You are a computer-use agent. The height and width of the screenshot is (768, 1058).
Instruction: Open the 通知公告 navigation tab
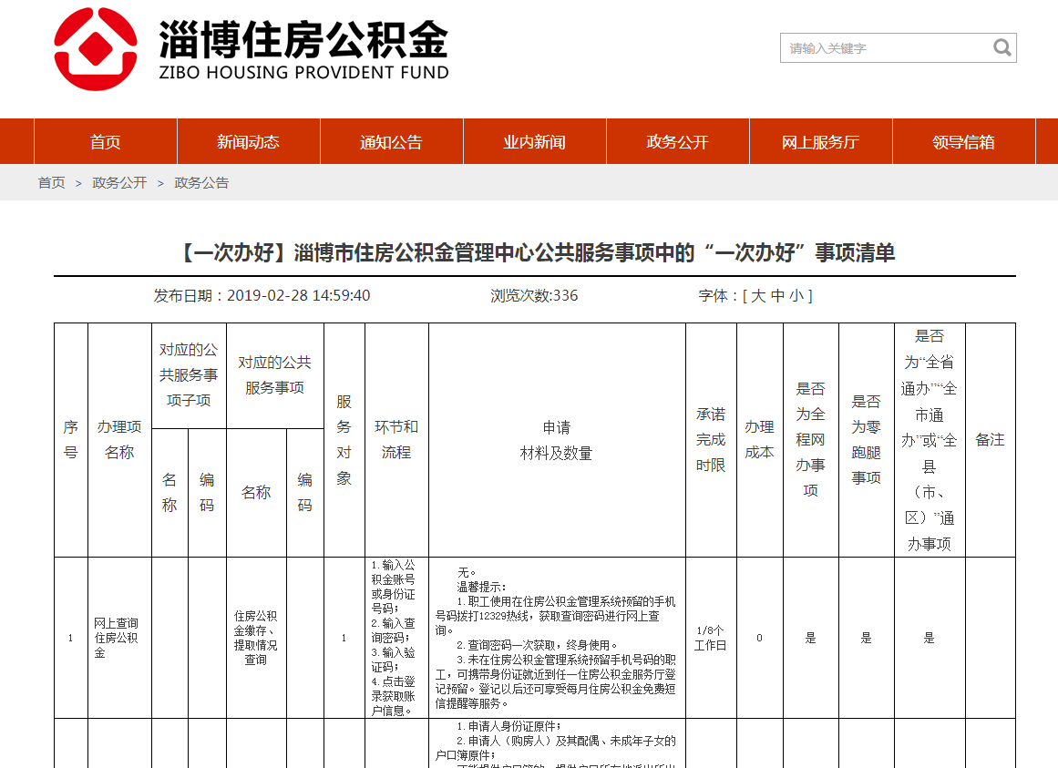391,141
